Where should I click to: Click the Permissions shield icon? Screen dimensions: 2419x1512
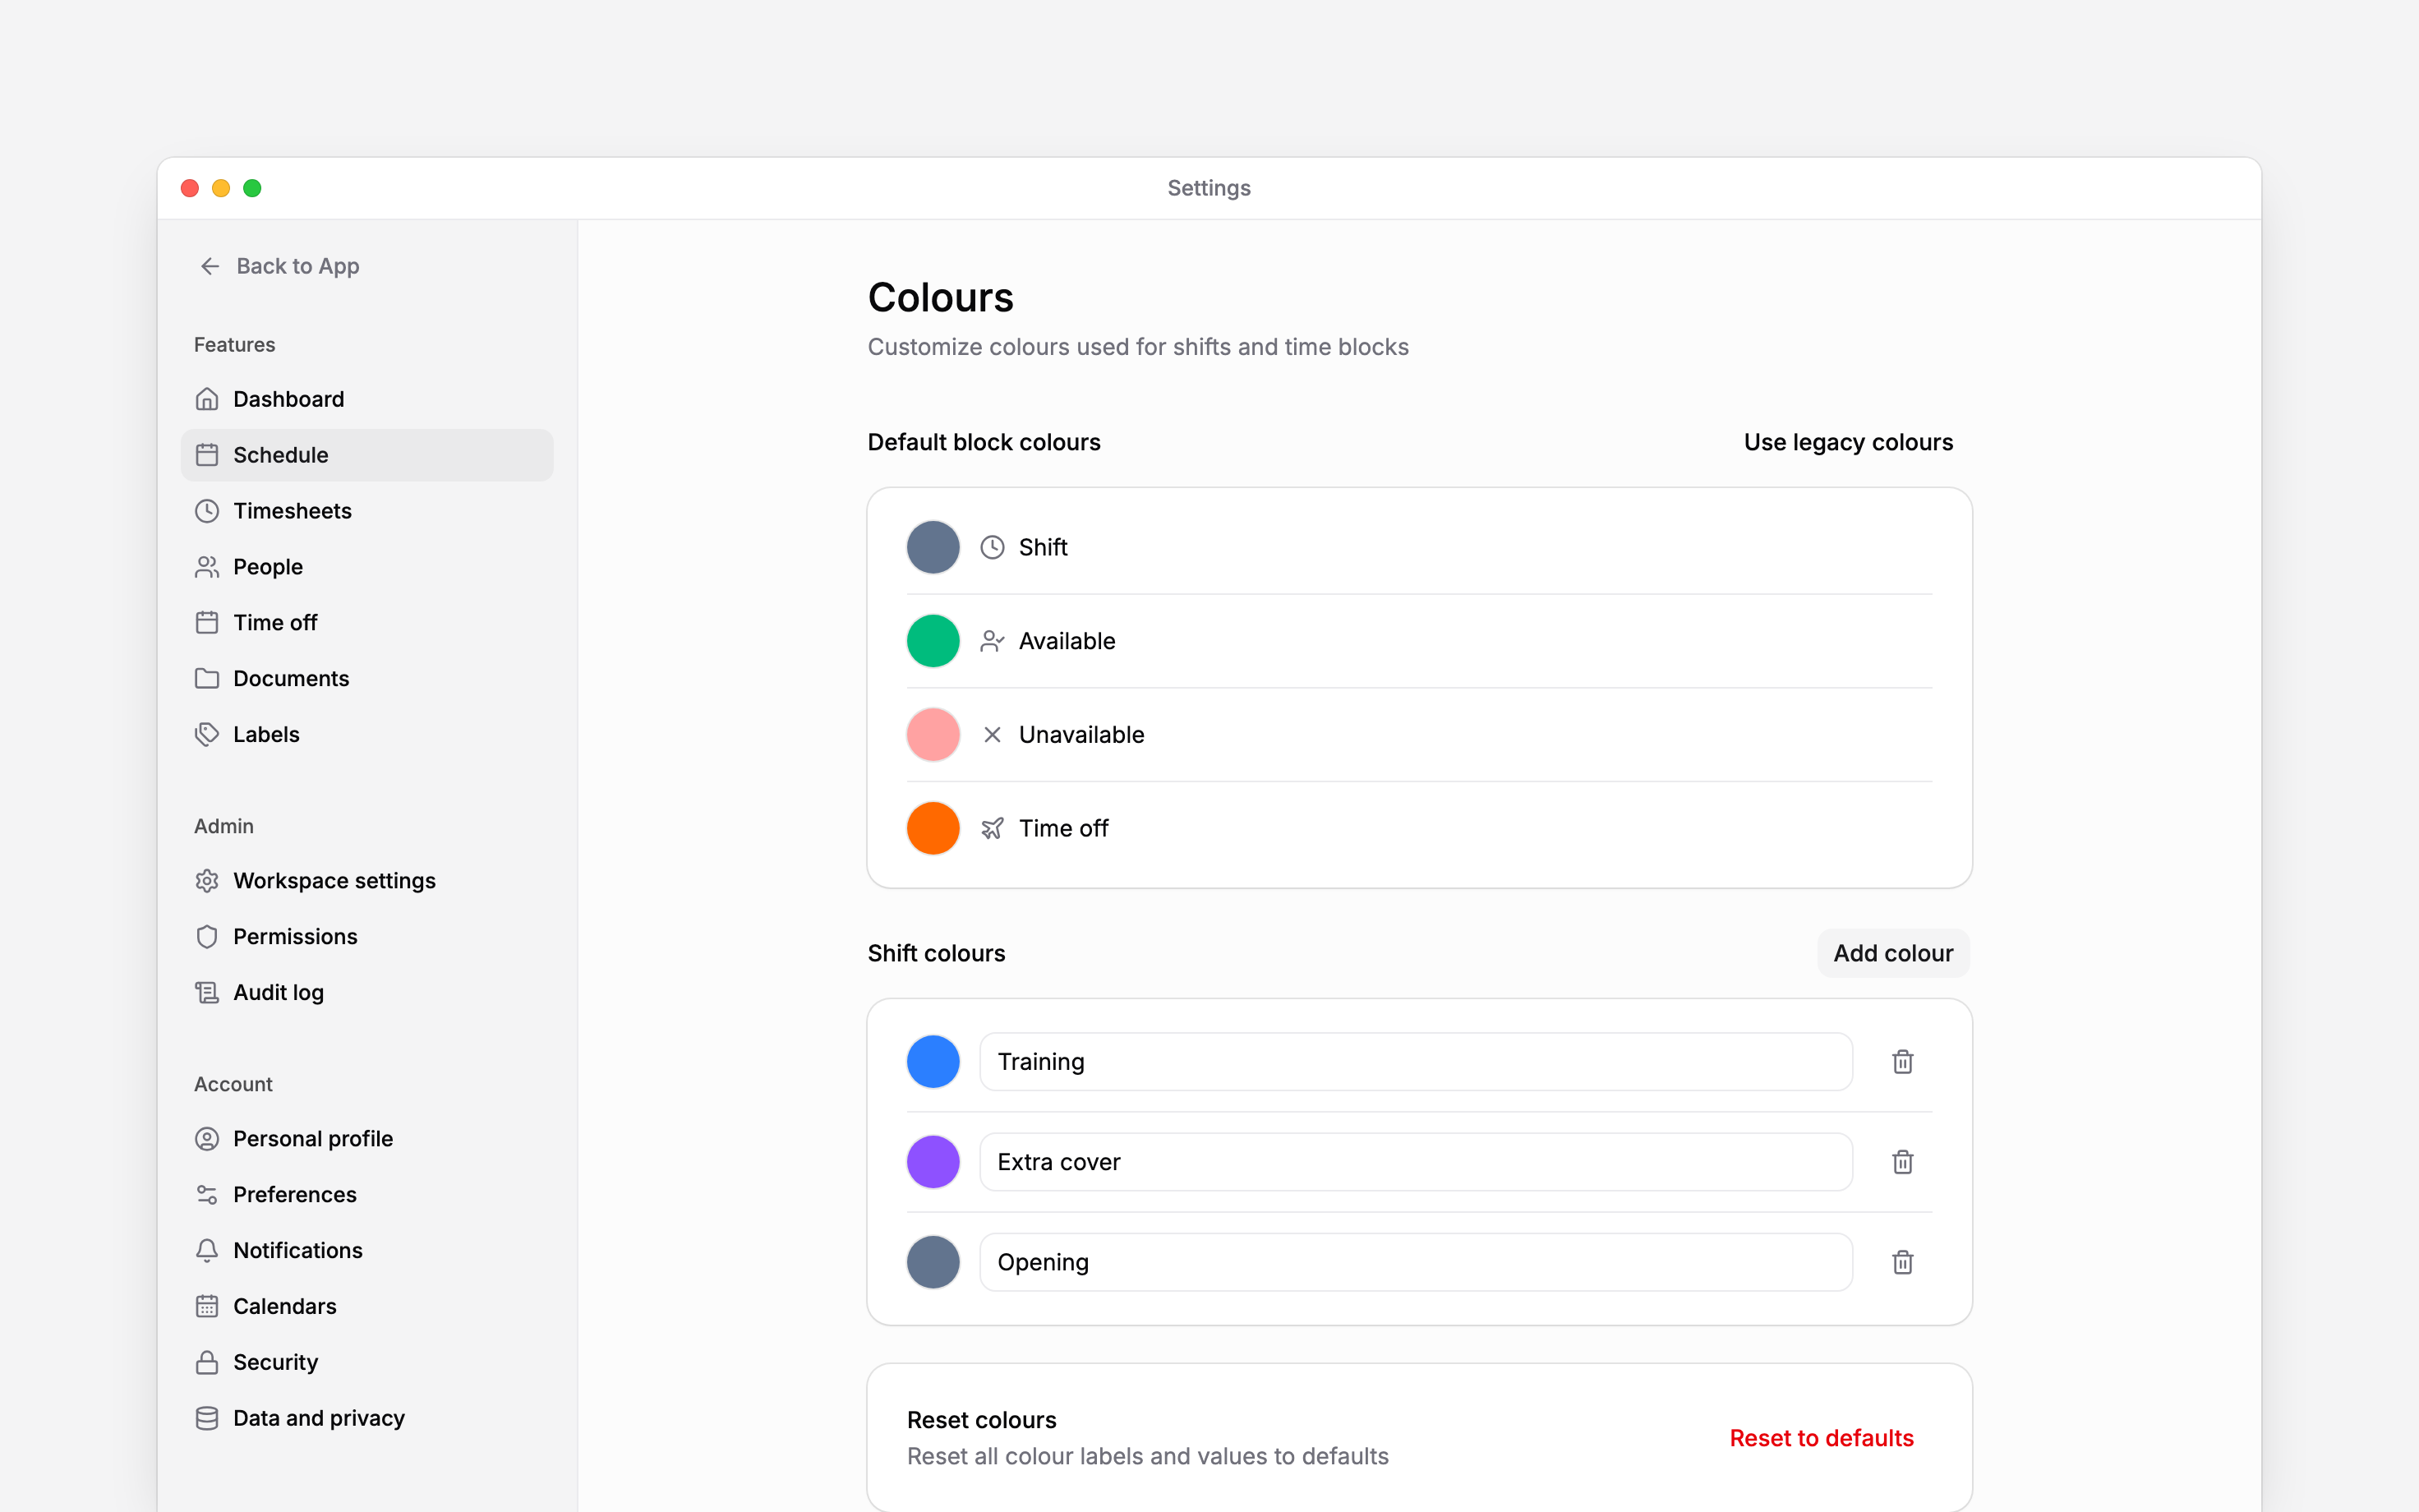click(207, 937)
